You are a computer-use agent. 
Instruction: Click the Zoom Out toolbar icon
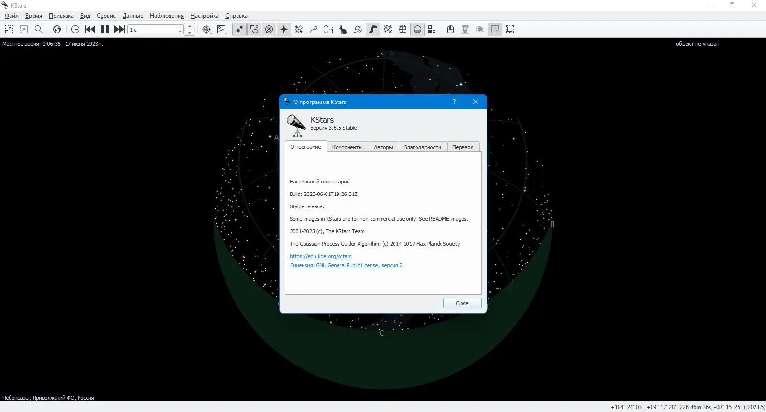click(x=24, y=29)
